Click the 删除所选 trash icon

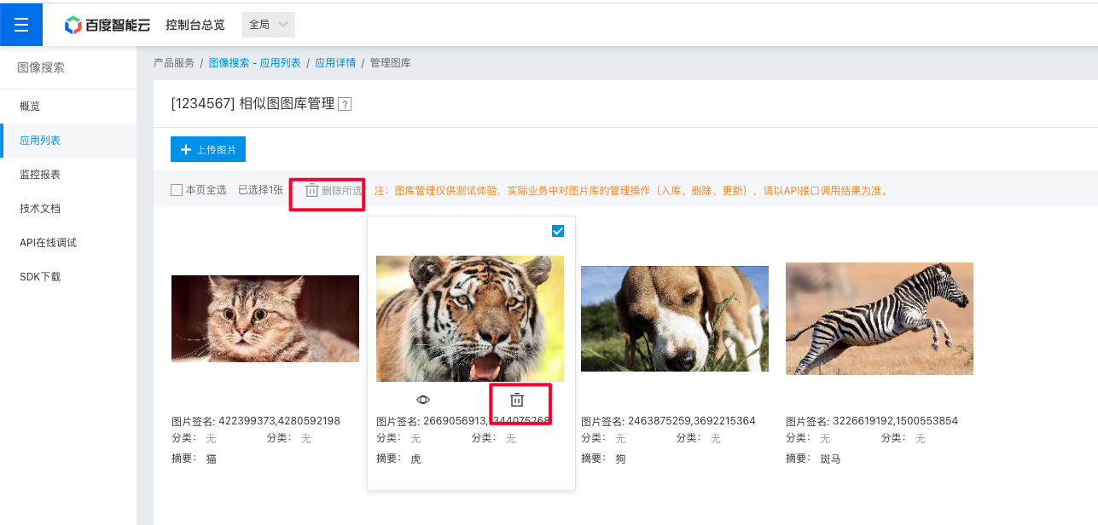pyautogui.click(x=312, y=190)
